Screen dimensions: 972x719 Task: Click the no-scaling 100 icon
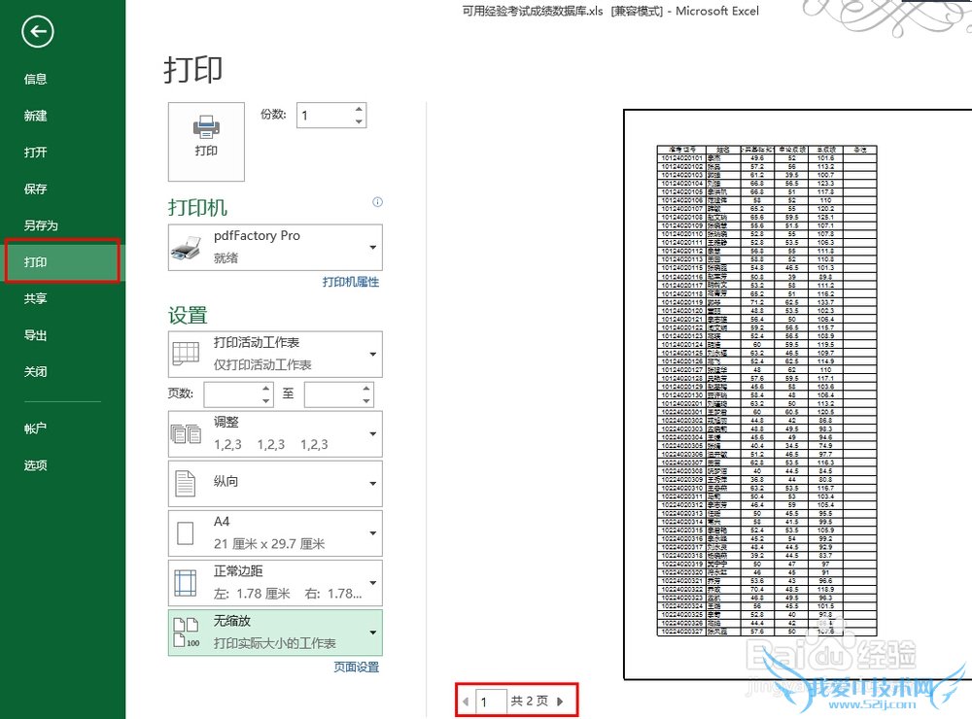pos(186,633)
